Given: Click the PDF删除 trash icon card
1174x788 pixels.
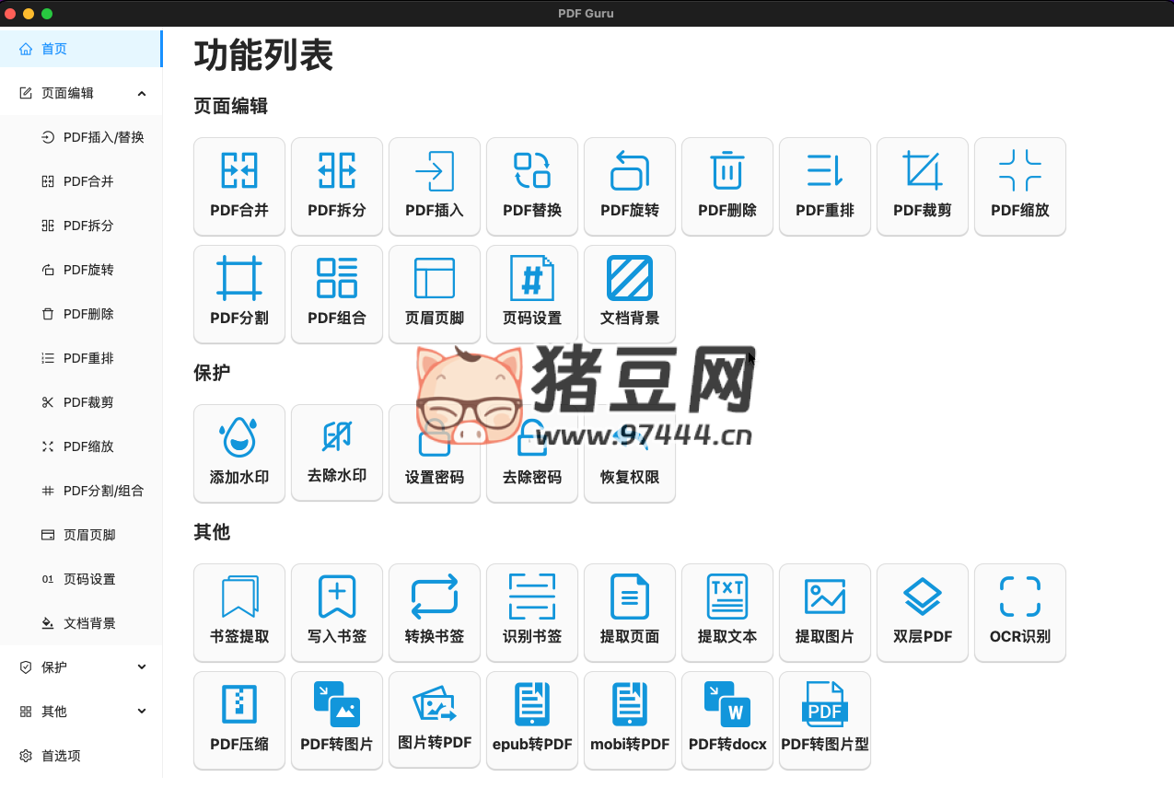Looking at the screenshot, I should pos(727,186).
